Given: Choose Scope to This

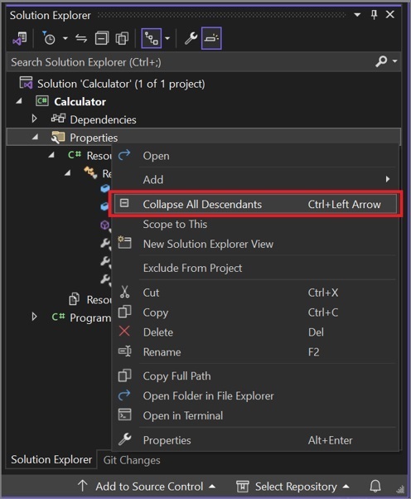Looking at the screenshot, I should coord(255,225).
